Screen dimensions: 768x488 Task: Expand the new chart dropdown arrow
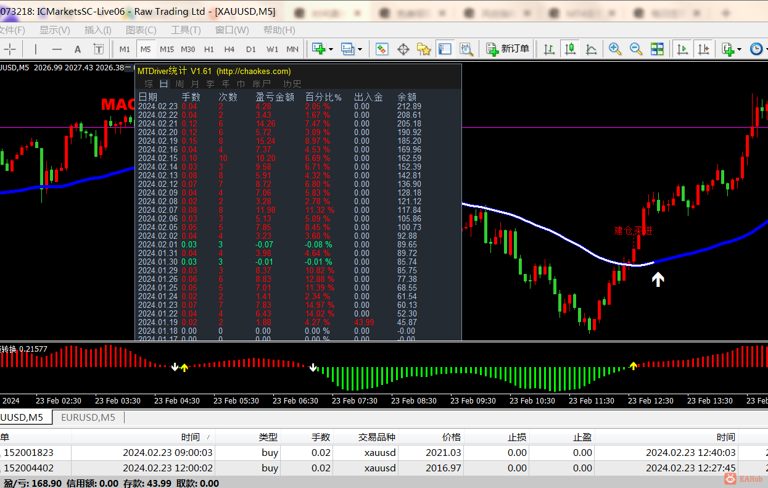point(331,49)
